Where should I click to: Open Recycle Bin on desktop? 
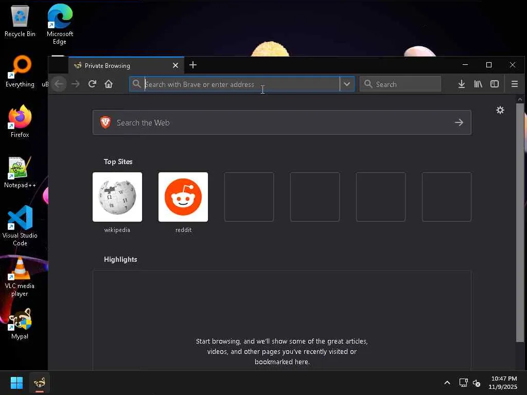(20, 22)
